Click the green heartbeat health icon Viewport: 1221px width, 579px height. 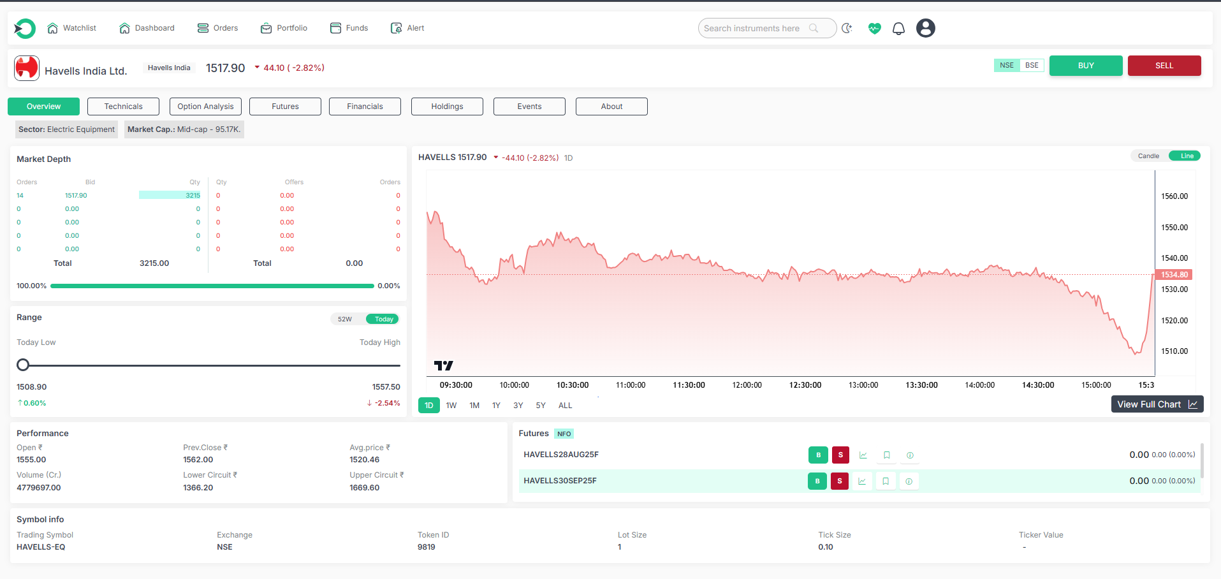coord(874,28)
